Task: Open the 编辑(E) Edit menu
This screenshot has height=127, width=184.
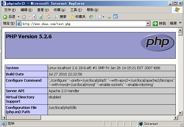Action: [26, 10]
